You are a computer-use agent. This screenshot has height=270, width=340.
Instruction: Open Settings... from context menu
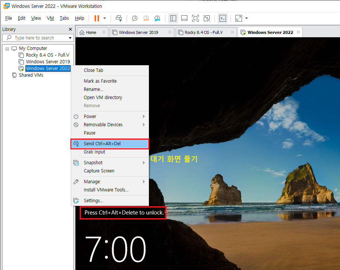coord(110,201)
